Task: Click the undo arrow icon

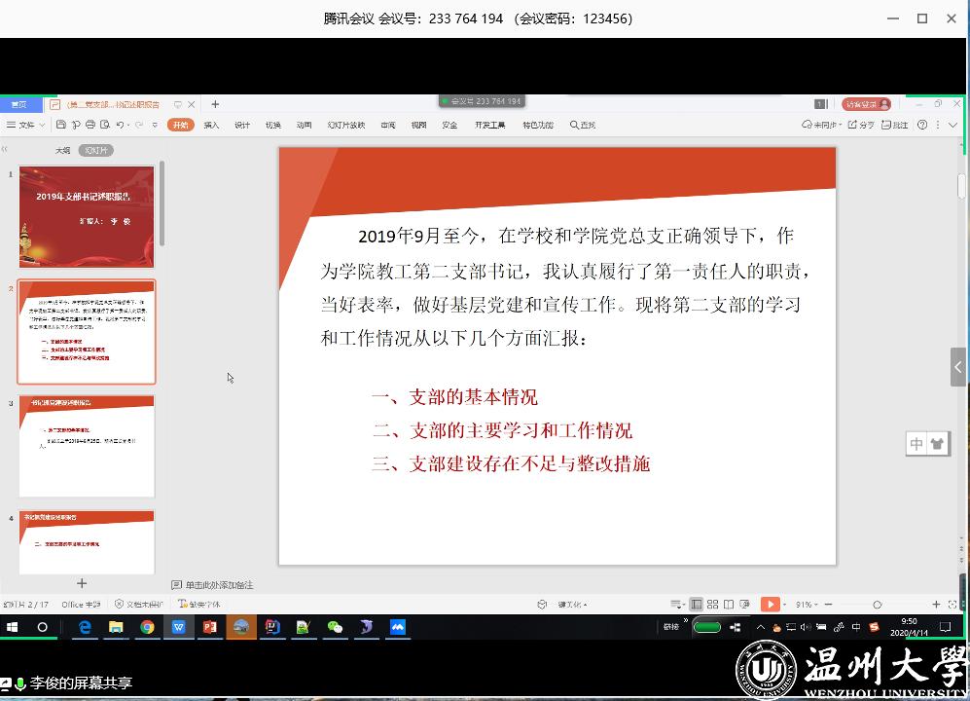Action: (x=120, y=125)
